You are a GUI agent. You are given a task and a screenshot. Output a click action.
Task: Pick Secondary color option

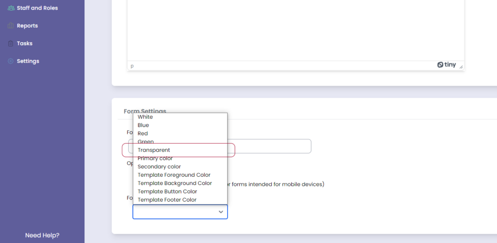pos(159,167)
